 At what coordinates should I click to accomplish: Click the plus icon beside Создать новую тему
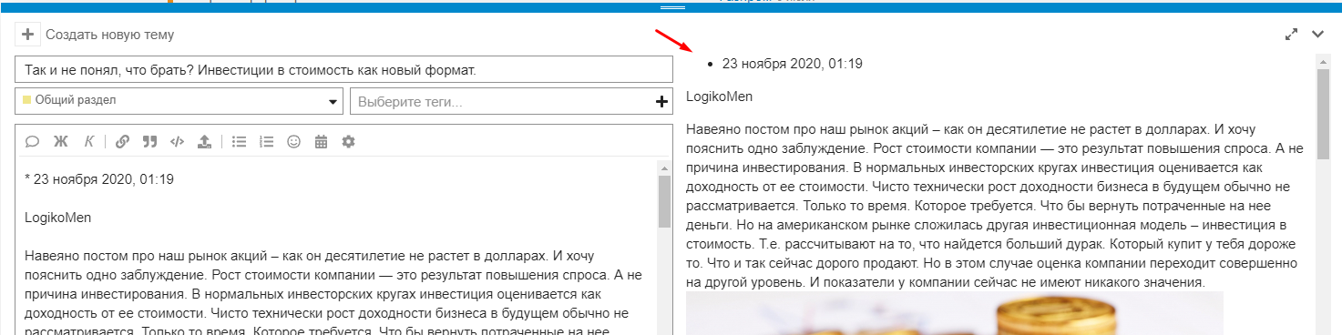tap(27, 35)
